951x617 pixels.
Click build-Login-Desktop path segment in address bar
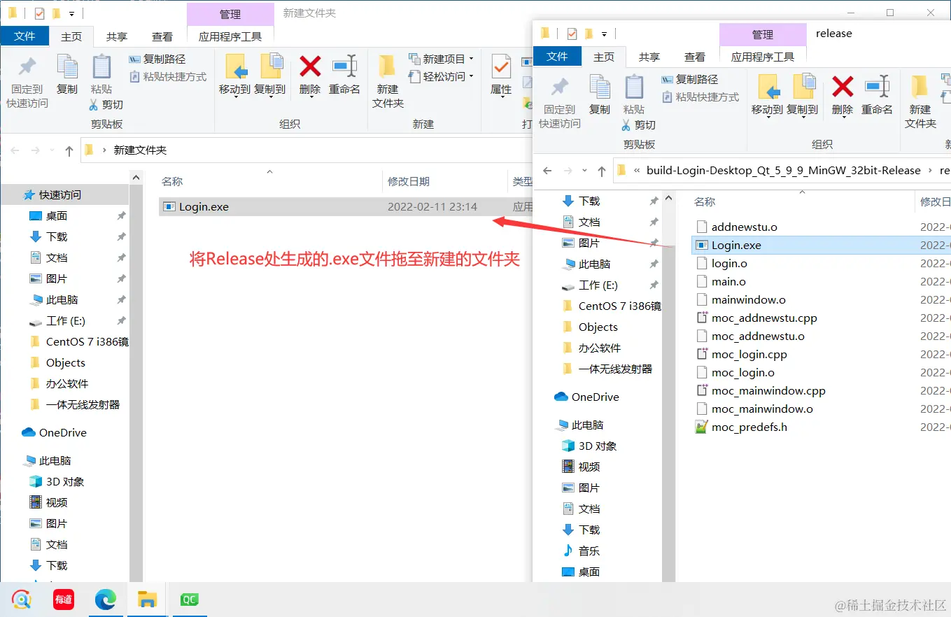[x=783, y=170]
